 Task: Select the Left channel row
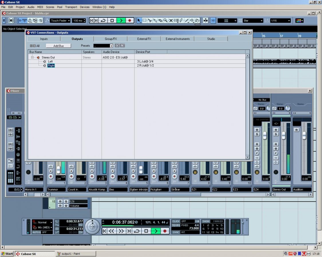[x=137, y=61]
